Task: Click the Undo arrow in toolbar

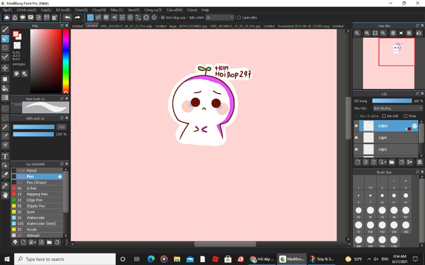Action: tap(67, 17)
